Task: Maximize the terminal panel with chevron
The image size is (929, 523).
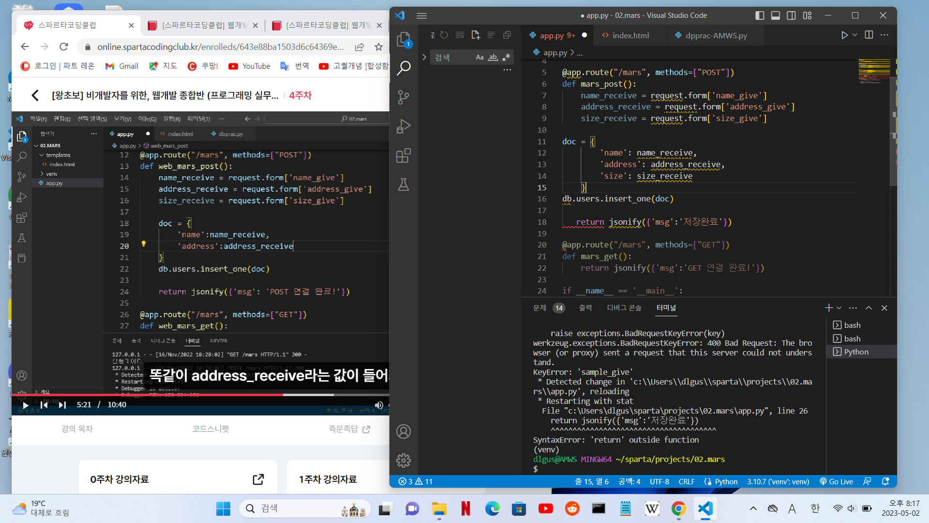Action: [x=869, y=308]
